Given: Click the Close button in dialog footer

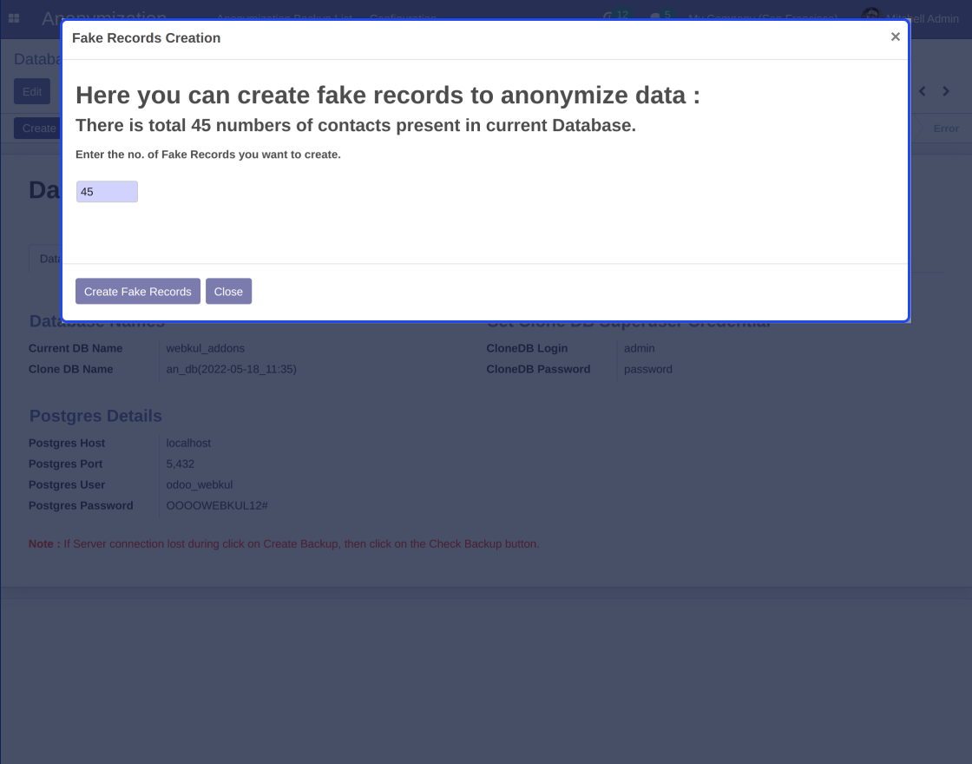Looking at the screenshot, I should (229, 292).
